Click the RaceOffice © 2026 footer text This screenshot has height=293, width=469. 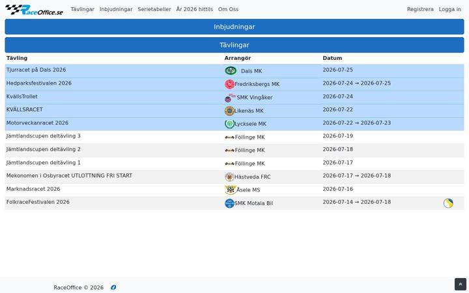pos(79,288)
